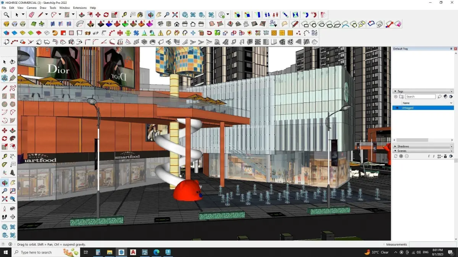Activate the Push/Pull tool in top toolbar
This screenshot has width=458, height=257.
tap(82, 15)
